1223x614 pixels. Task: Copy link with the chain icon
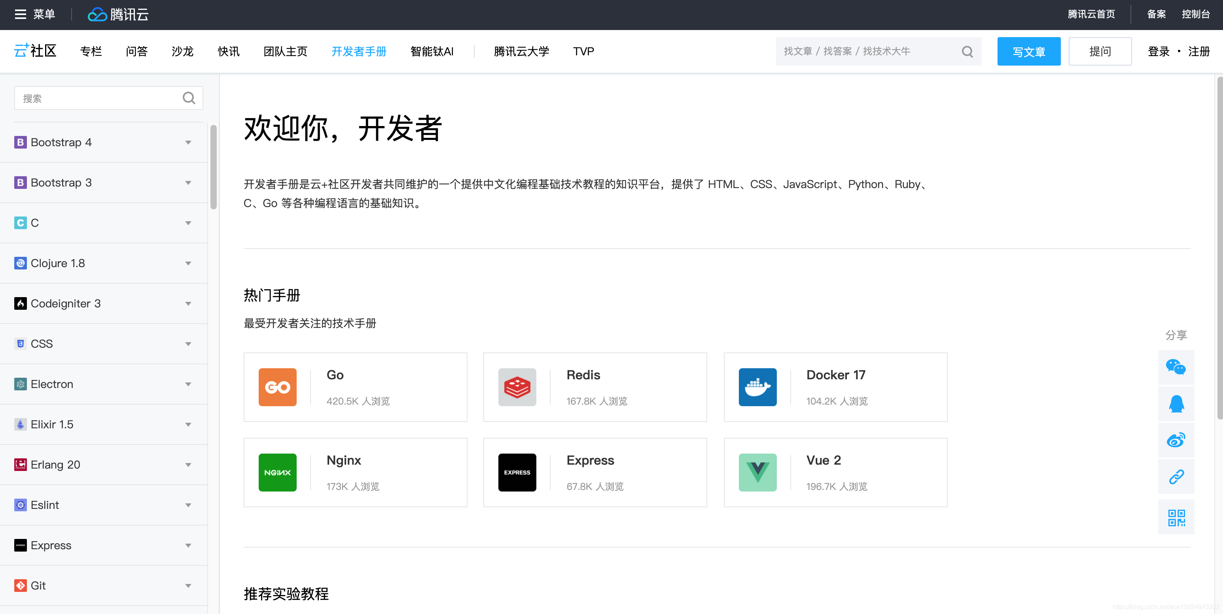click(1176, 477)
